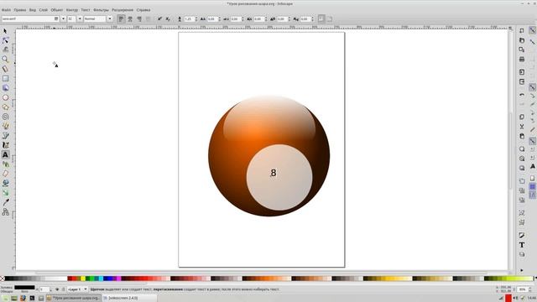Open the Расширения menu
This screenshot has height=302, width=537.
click(123, 10)
